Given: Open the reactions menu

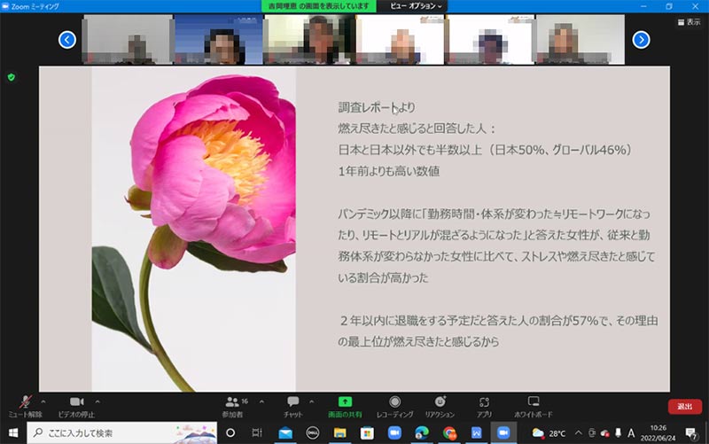Looking at the screenshot, I should [x=440, y=406].
